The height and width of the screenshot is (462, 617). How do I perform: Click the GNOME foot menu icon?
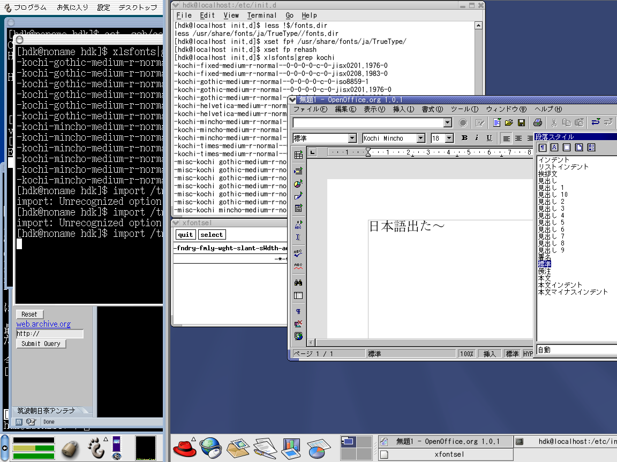click(96, 448)
